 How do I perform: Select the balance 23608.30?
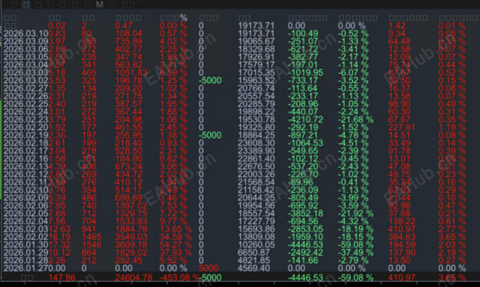tap(256, 143)
